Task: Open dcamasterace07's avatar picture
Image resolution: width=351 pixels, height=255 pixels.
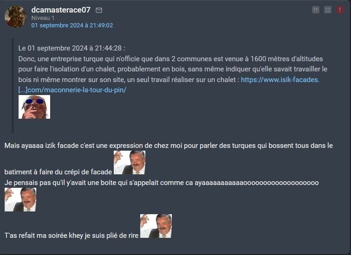Action: [x=16, y=17]
